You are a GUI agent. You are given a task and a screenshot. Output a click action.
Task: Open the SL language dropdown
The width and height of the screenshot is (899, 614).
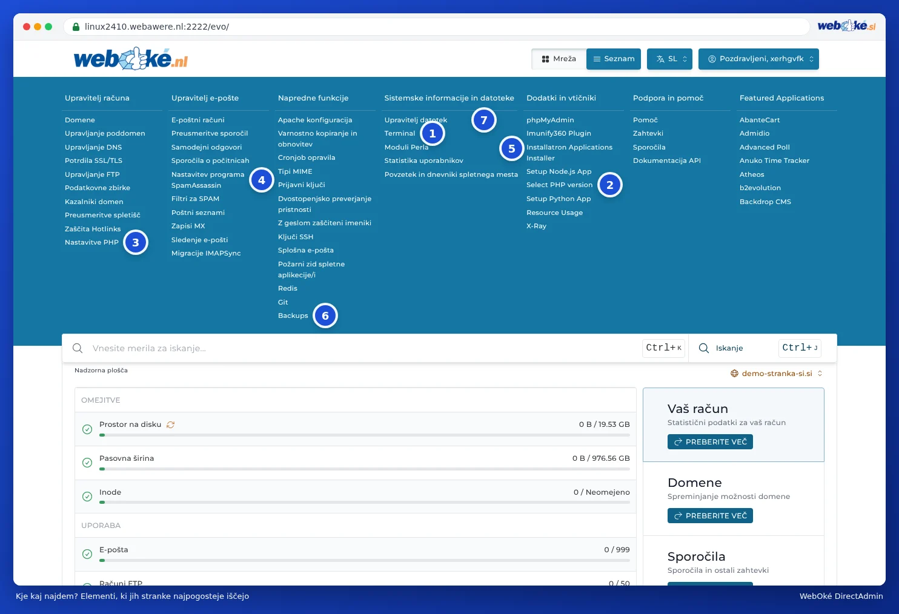click(x=669, y=59)
